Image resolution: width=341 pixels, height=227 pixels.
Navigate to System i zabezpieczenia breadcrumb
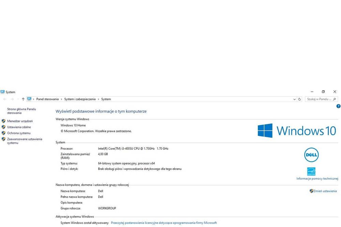[x=80, y=99]
